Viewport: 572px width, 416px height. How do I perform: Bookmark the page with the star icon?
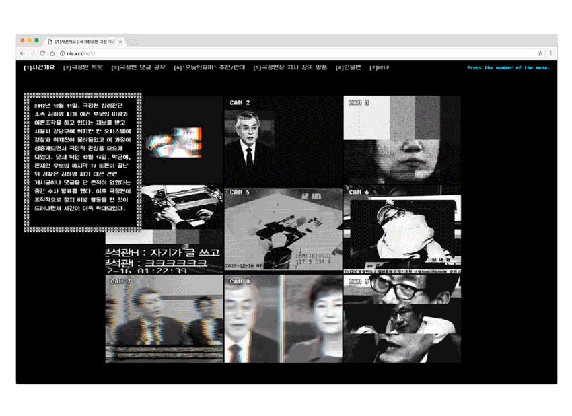pyautogui.click(x=540, y=53)
